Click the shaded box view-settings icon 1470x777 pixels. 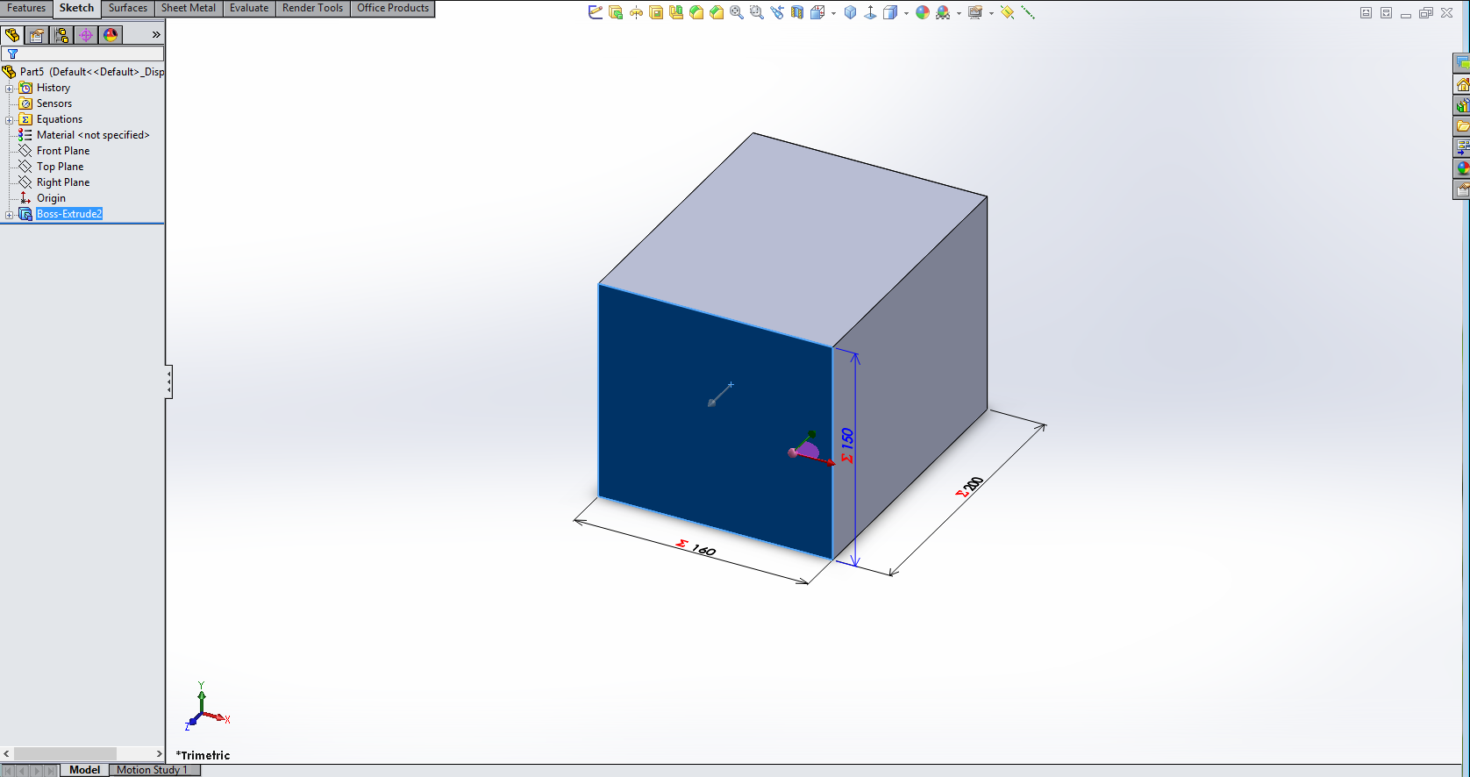pos(889,12)
